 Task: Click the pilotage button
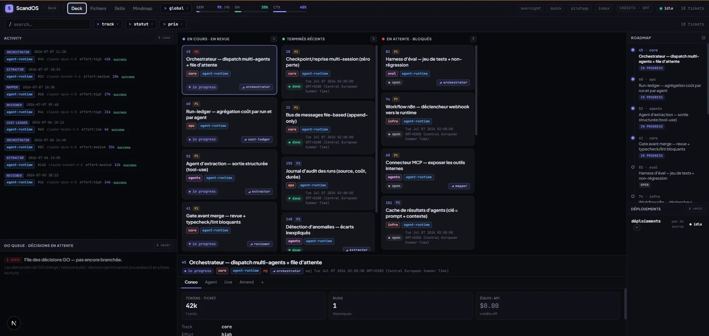click(x=580, y=8)
